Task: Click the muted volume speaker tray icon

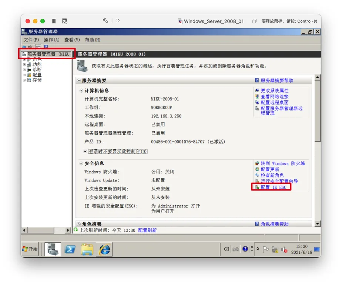Action: coord(284,249)
